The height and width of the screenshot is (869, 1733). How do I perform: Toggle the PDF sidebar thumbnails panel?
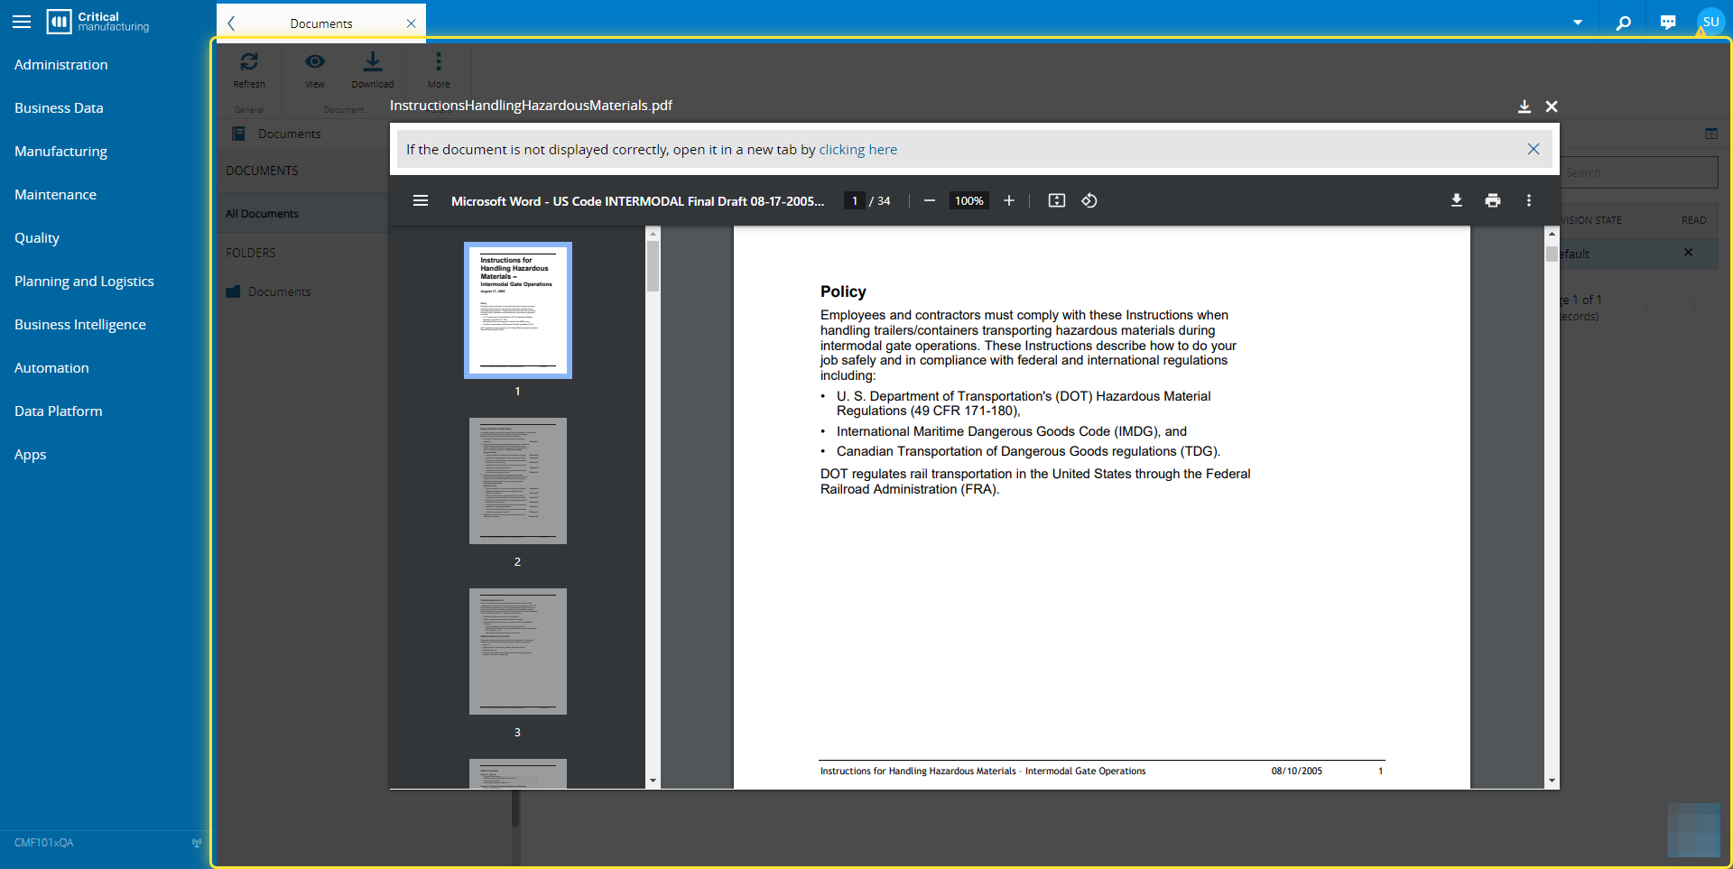pos(421,200)
